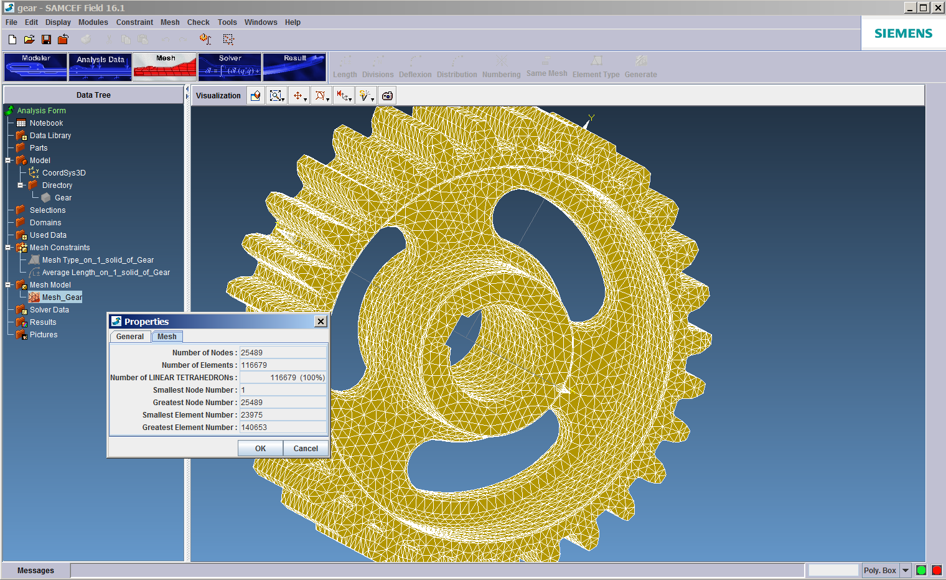The height and width of the screenshot is (580, 946).
Task: Open the Result module
Action: [294, 67]
